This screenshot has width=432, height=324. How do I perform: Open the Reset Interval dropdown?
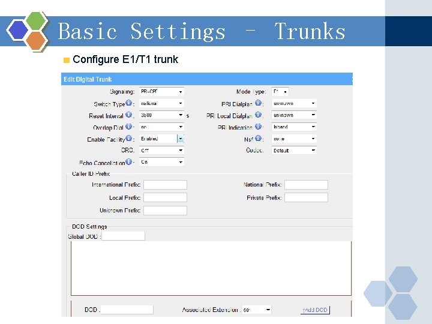coord(161,115)
